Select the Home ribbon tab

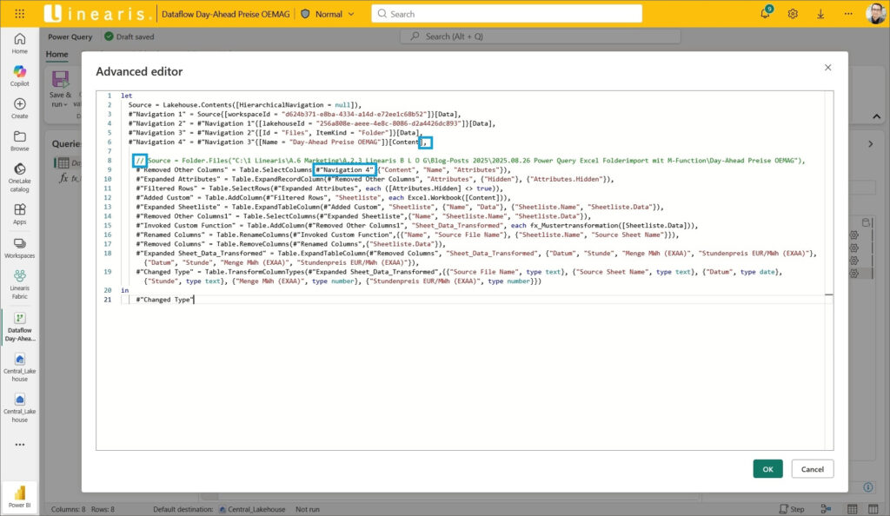point(56,54)
